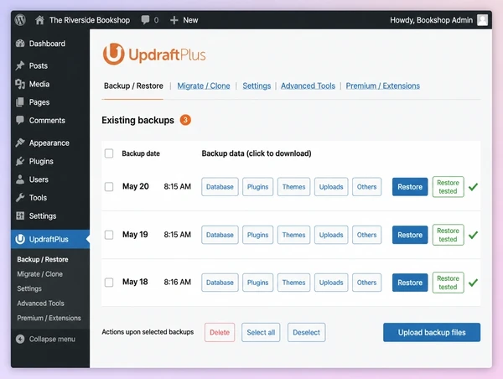
Task: Click Restore tested badge on May 19 row
Action: (x=449, y=235)
